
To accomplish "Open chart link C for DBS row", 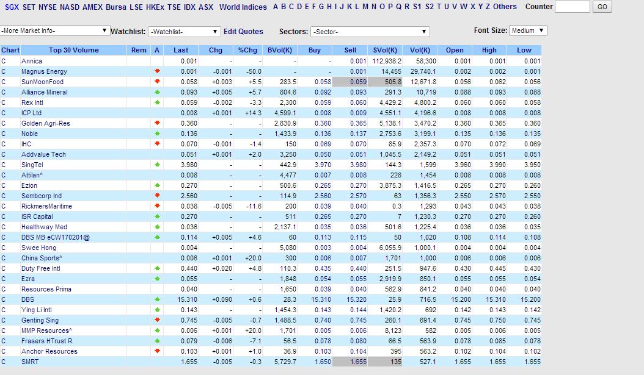I will [3, 299].
